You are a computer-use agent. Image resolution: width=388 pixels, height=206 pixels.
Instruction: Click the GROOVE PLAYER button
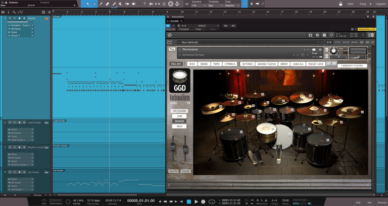pyautogui.click(x=266, y=64)
